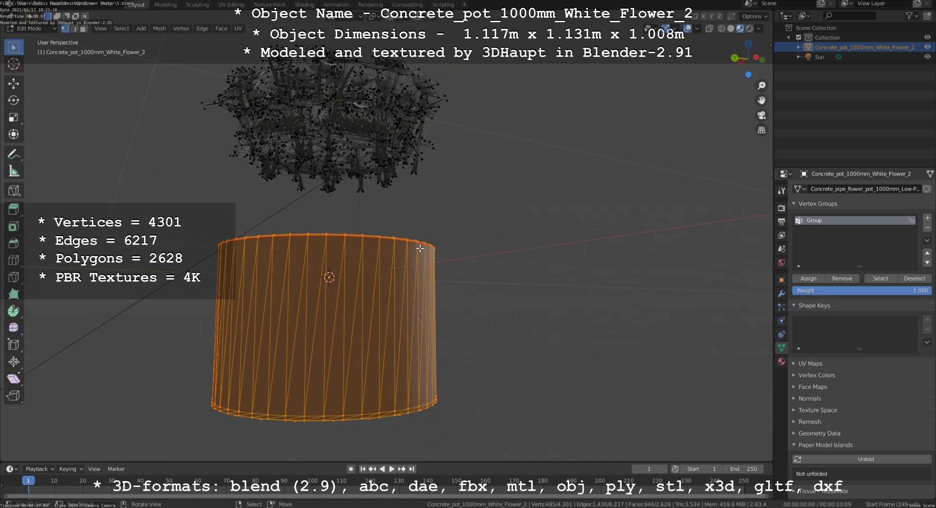
Task: Switch to UV Editing workspace tab
Action: coord(231,5)
